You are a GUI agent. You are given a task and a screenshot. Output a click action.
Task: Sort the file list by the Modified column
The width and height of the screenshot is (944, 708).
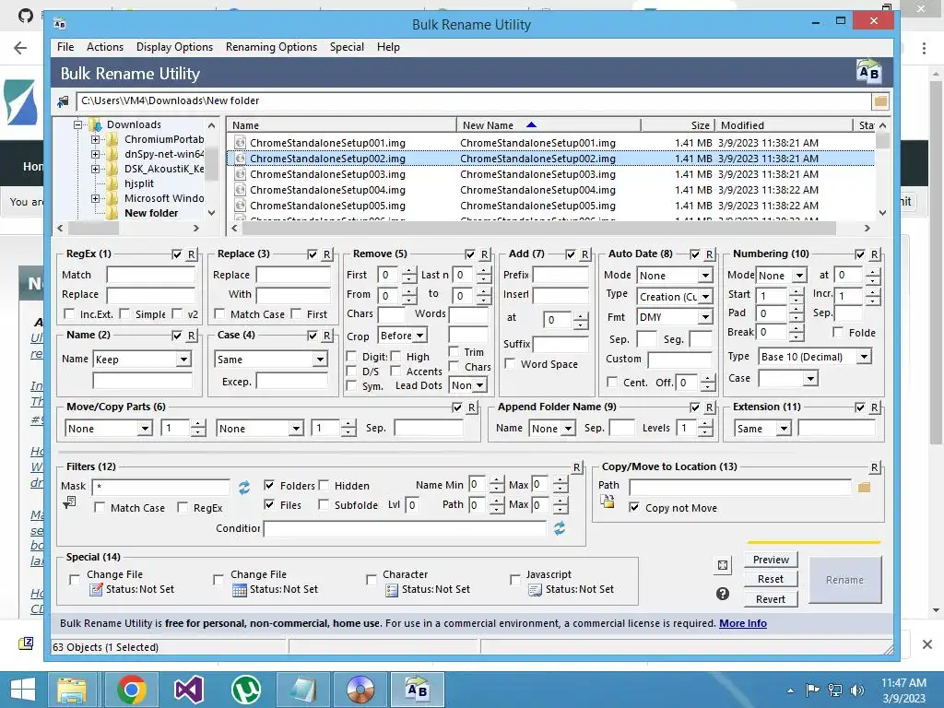click(784, 125)
